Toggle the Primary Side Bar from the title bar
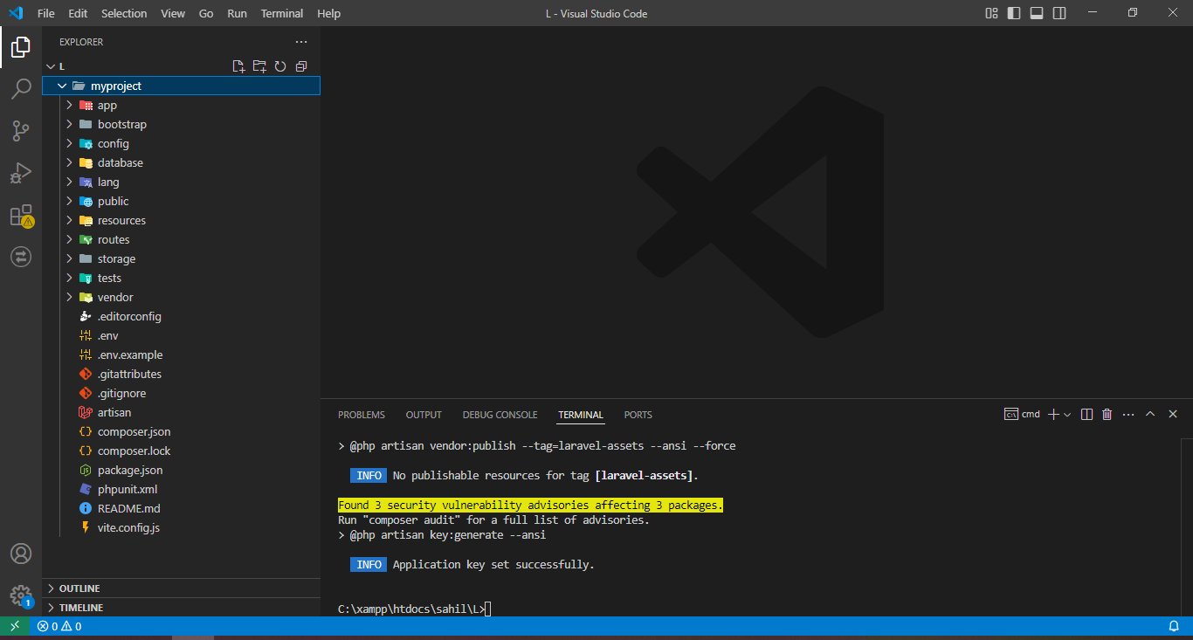The height and width of the screenshot is (640, 1193). pos(1014,13)
